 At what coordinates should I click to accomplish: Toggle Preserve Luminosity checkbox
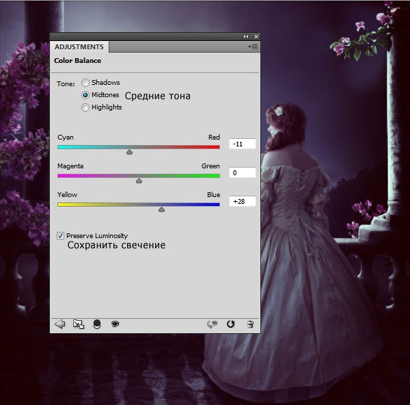click(x=60, y=235)
